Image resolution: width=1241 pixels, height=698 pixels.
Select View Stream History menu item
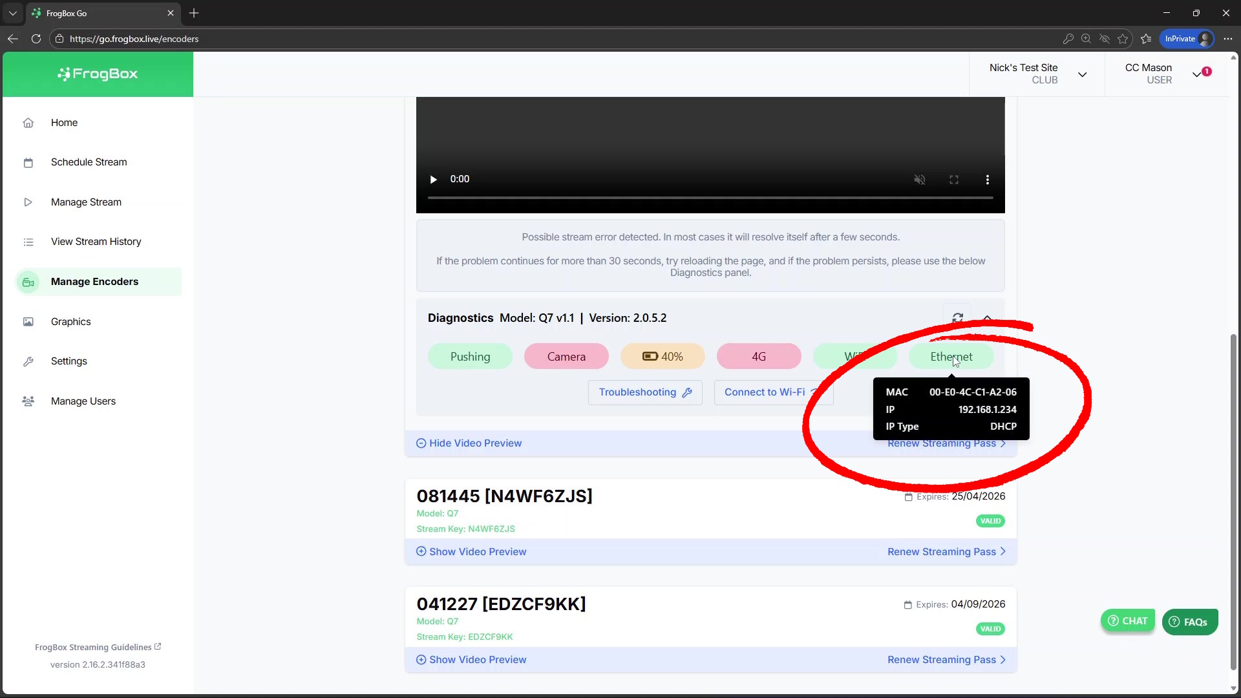point(96,241)
